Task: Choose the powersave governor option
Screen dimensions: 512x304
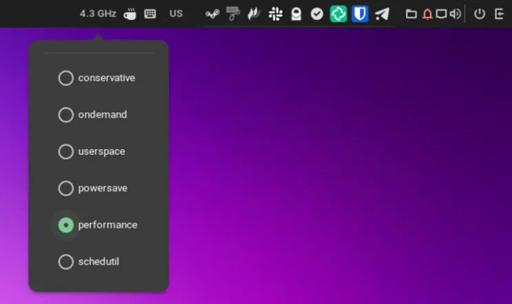Action: (x=66, y=188)
